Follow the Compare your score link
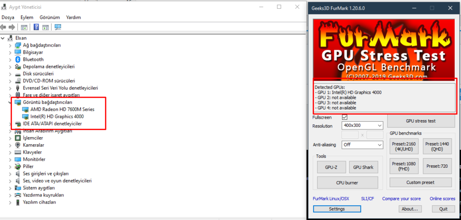 [x=401, y=199]
